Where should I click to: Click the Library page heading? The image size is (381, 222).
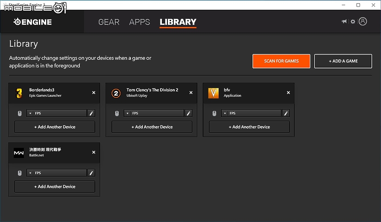click(24, 44)
